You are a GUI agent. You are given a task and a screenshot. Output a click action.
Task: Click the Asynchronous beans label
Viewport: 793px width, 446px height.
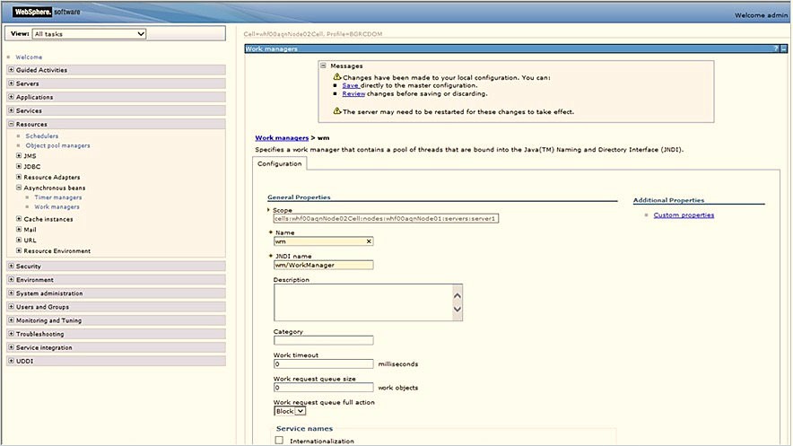55,188
